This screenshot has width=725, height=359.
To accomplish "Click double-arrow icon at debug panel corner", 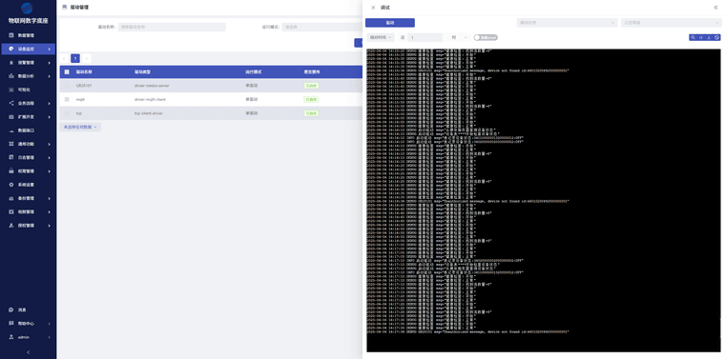I will [715, 8].
